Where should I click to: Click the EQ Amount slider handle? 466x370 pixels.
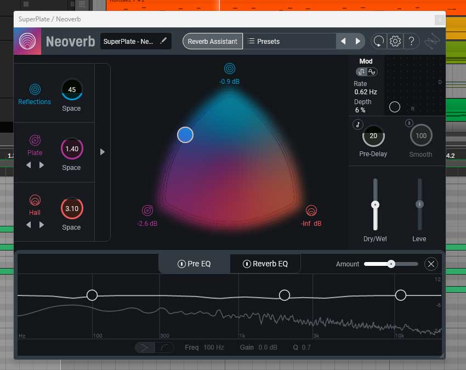coord(391,264)
